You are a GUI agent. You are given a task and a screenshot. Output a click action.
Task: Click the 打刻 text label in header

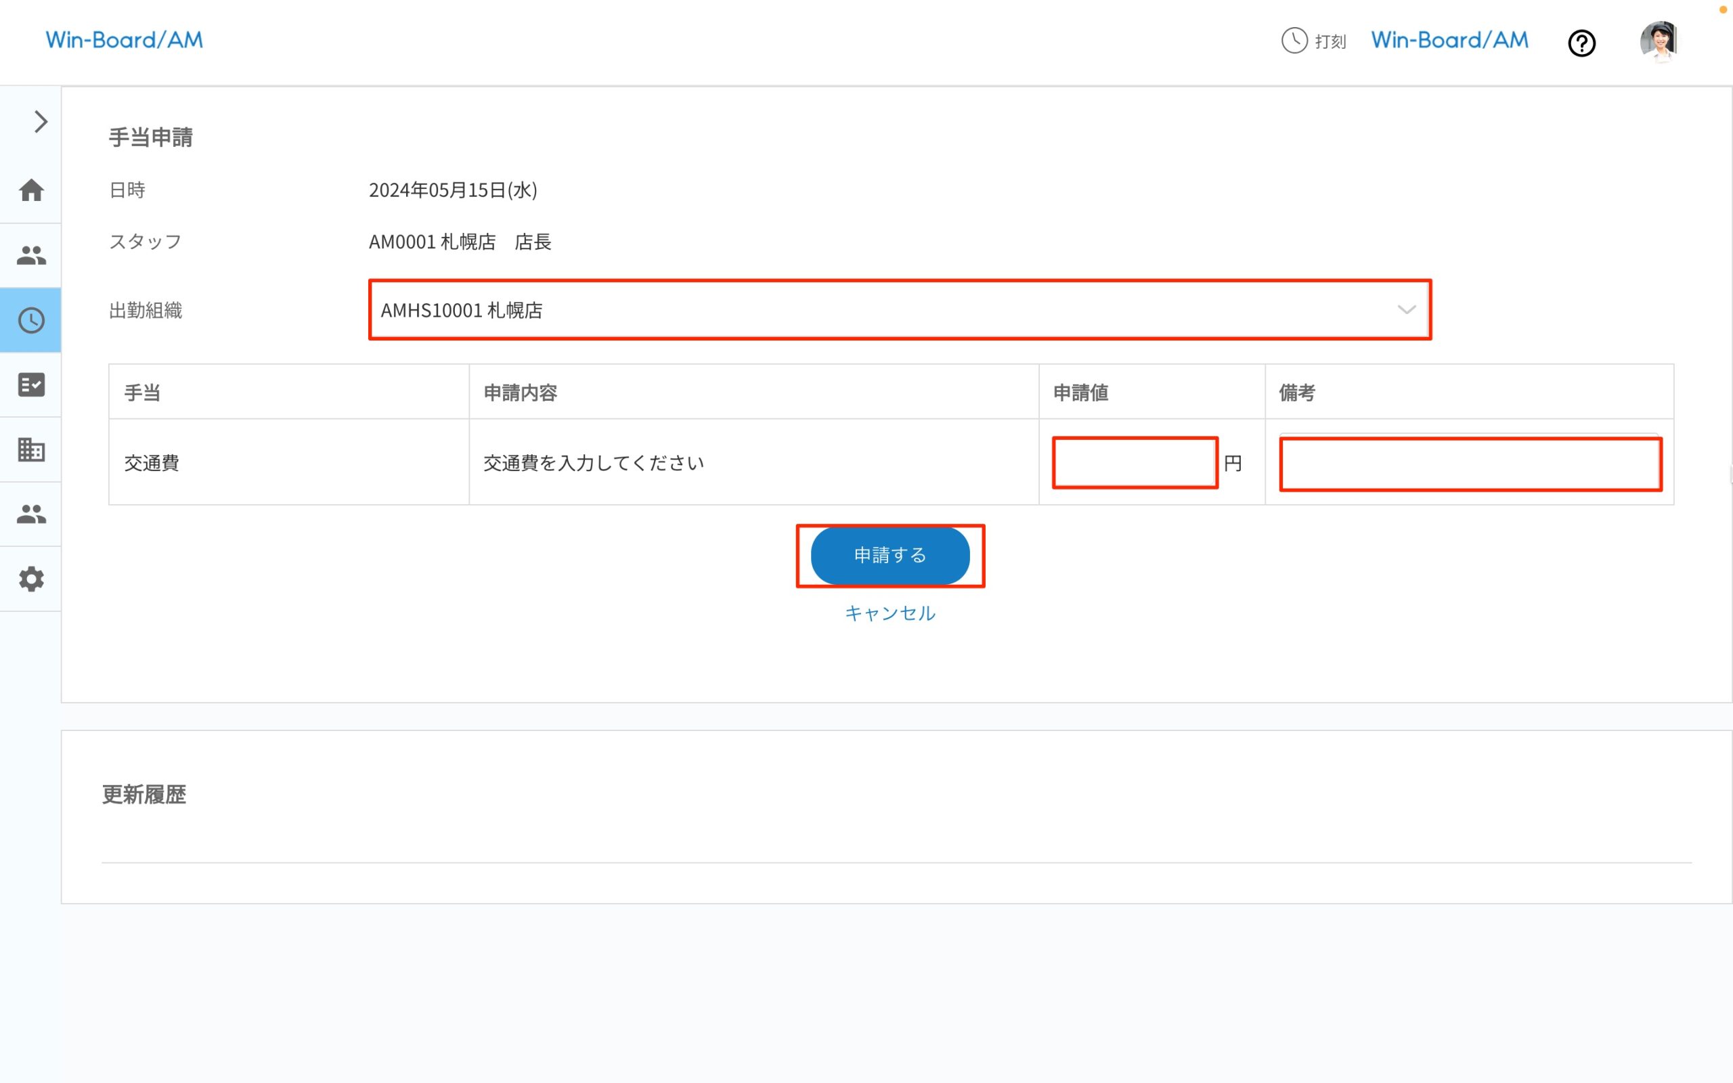pos(1330,41)
